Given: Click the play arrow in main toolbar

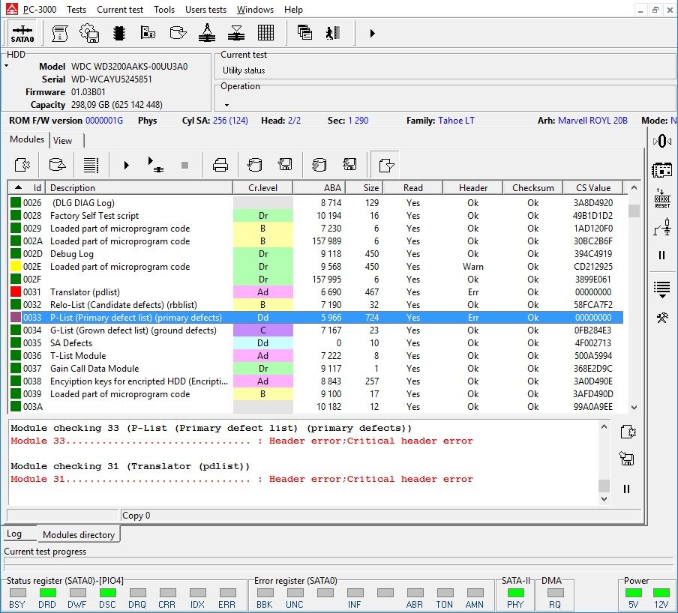Looking at the screenshot, I should [x=372, y=33].
